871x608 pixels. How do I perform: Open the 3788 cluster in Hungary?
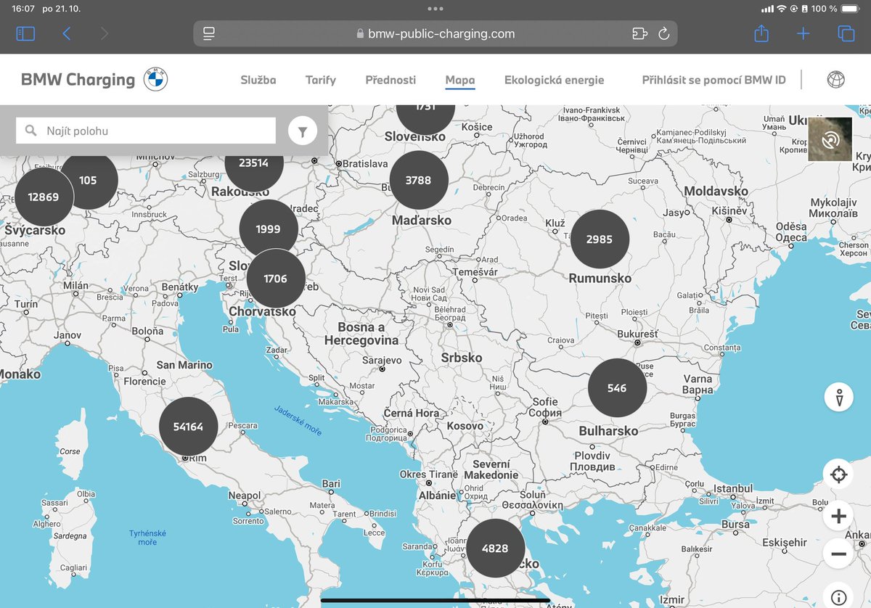(x=418, y=180)
